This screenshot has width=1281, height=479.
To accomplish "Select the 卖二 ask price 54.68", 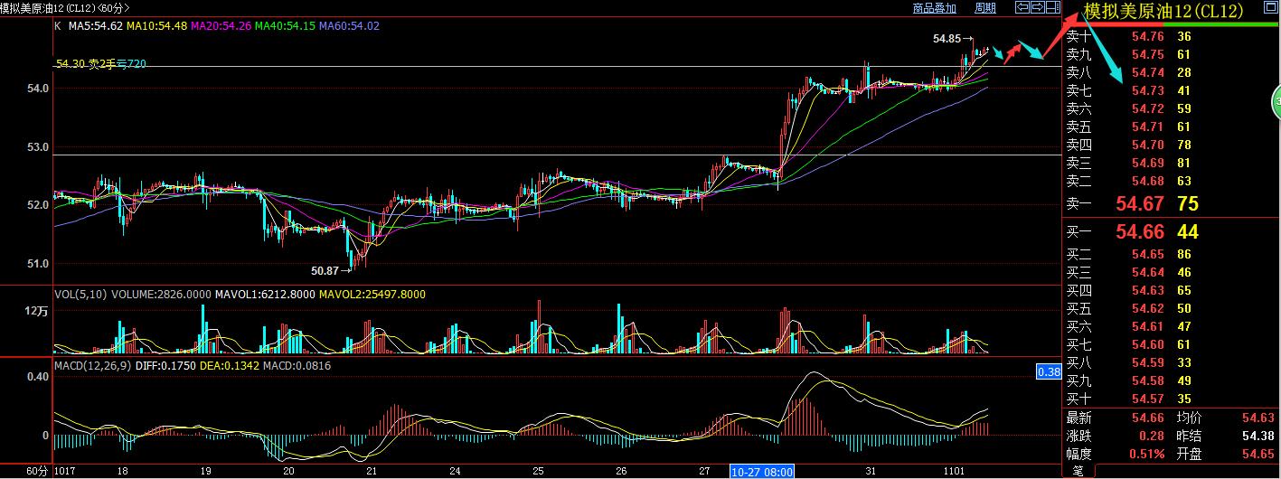I will click(1147, 181).
